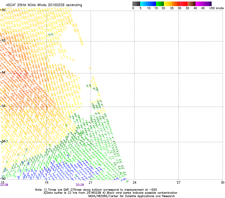Click the longitude label 30
The image size is (225, 198).
pos(223,182)
